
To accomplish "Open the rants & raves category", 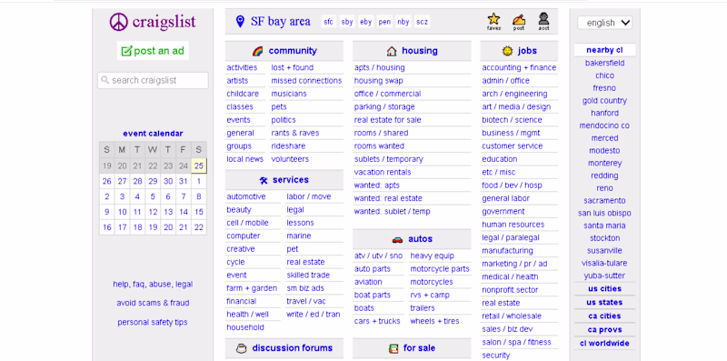I will coord(294,133).
